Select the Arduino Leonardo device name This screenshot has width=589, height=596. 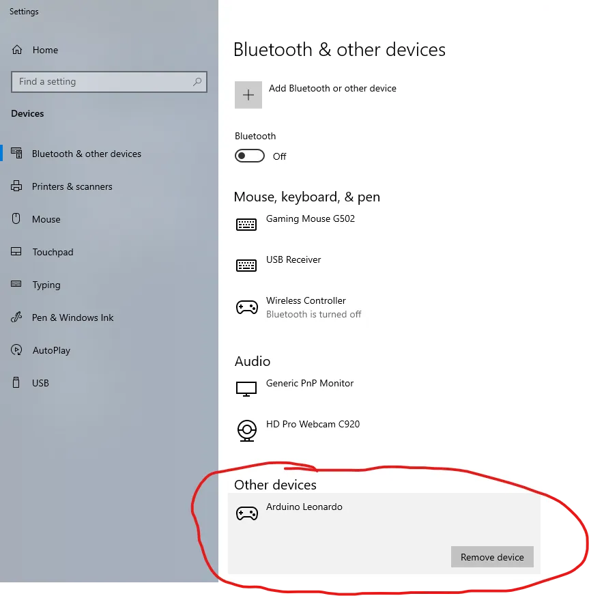[x=304, y=507]
